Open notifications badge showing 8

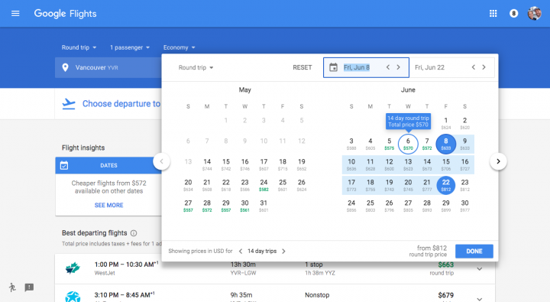click(x=513, y=13)
